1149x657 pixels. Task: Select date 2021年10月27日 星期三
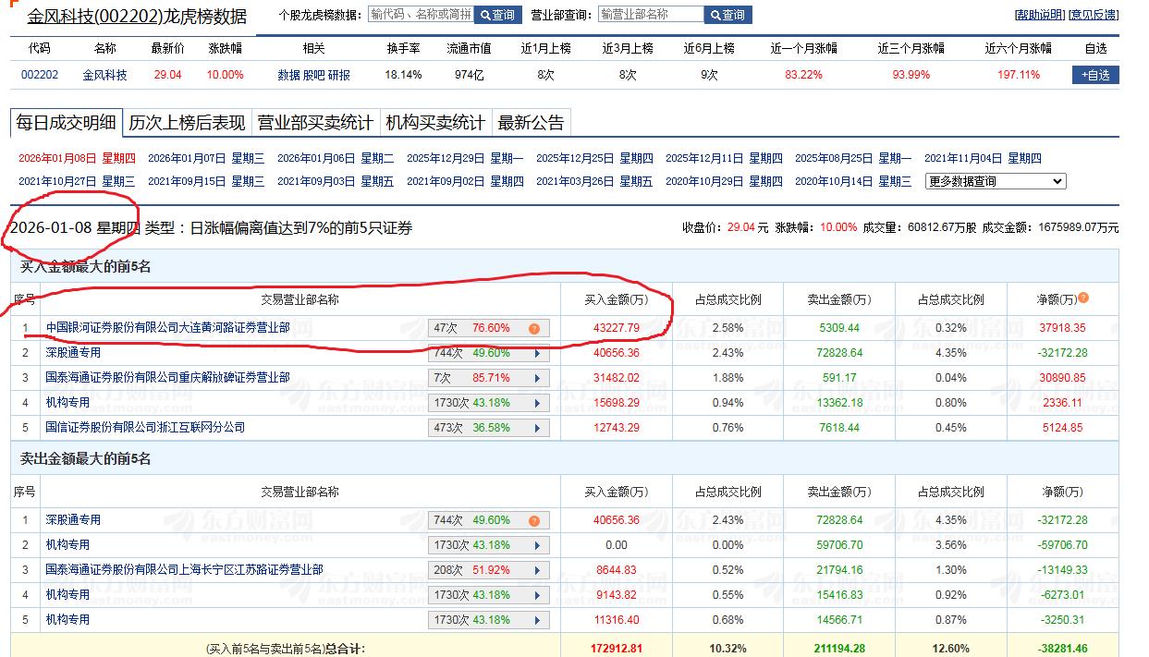pos(77,181)
